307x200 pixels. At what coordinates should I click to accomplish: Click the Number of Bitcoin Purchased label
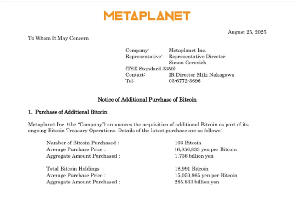click(x=83, y=143)
